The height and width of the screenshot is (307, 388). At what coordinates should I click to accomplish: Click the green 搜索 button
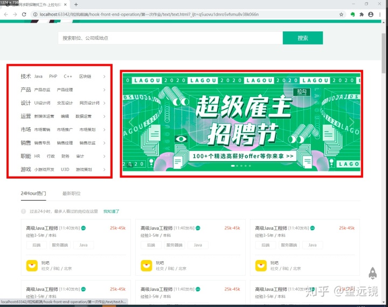point(303,38)
